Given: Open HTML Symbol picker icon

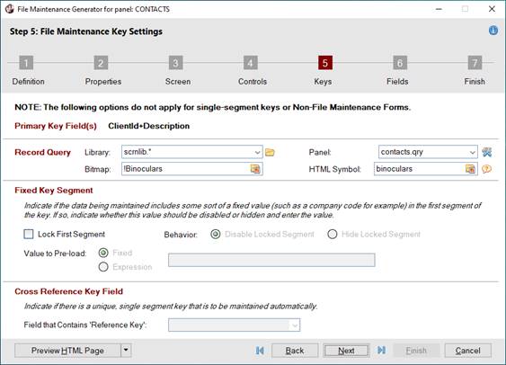Looking at the screenshot, I should 470,169.
